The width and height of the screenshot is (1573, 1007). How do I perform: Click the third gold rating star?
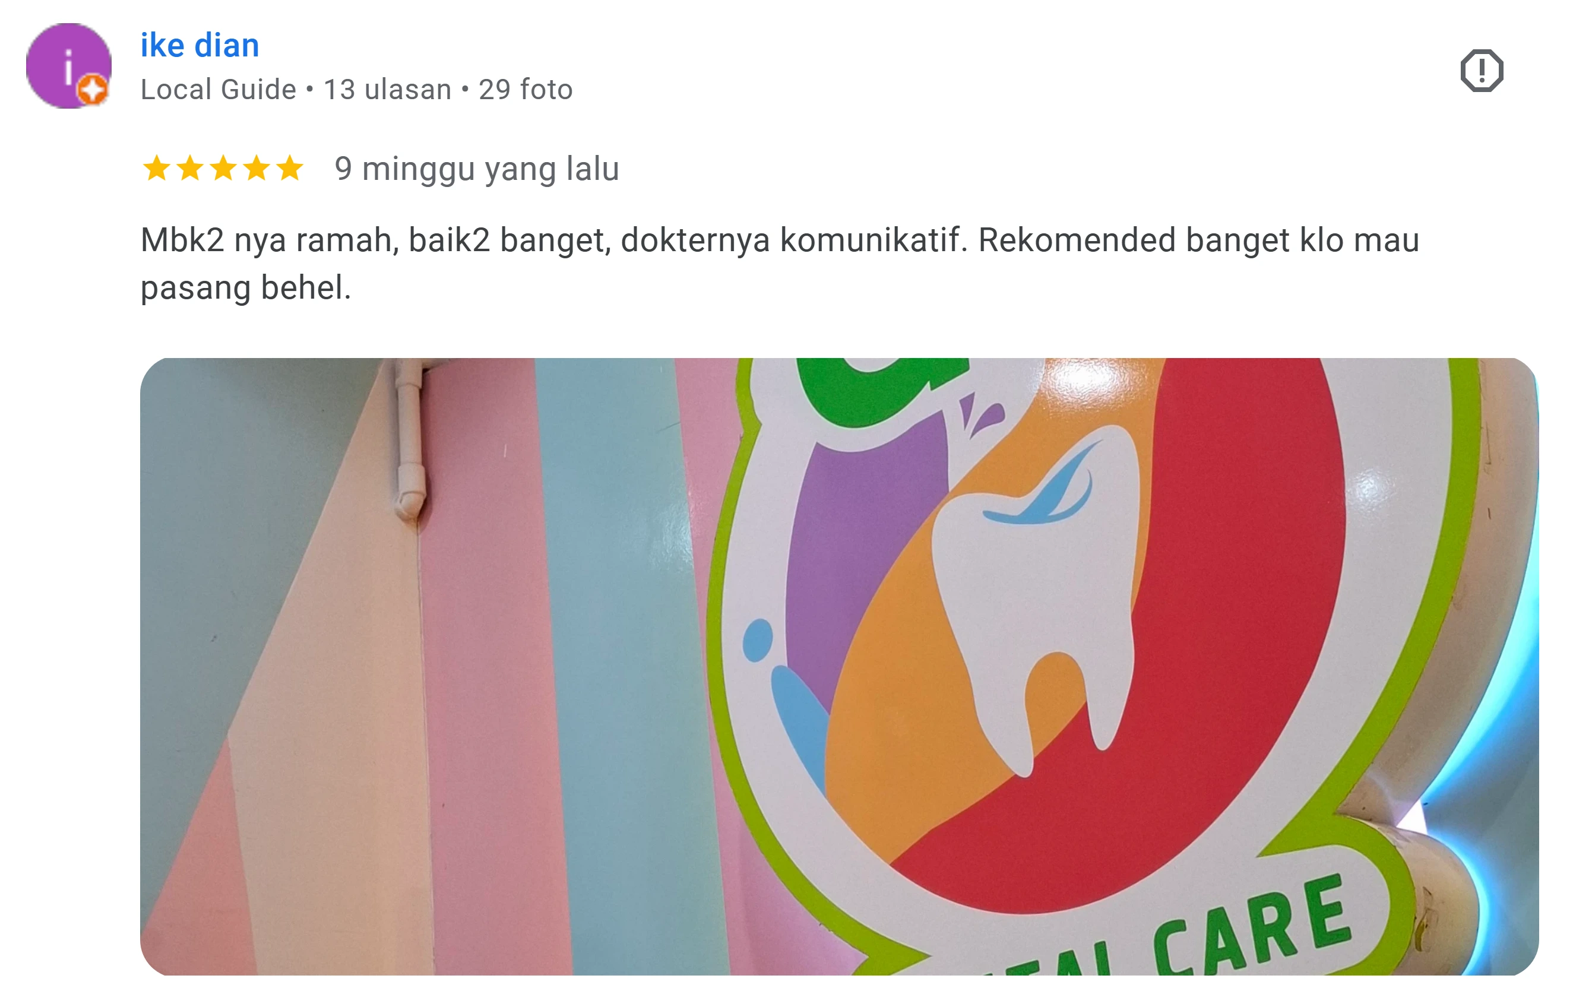(224, 168)
